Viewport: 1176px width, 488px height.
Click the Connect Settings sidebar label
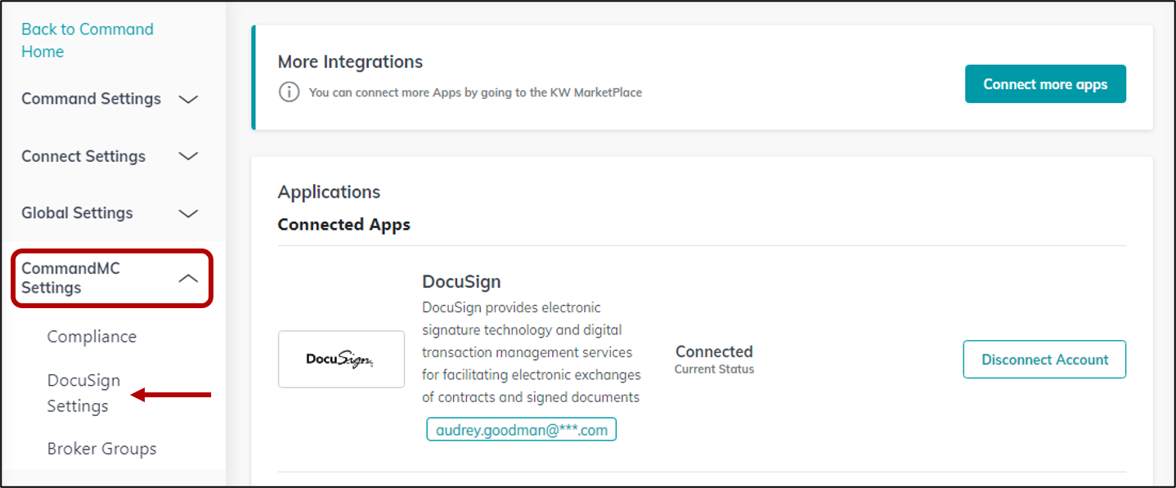[x=83, y=156]
